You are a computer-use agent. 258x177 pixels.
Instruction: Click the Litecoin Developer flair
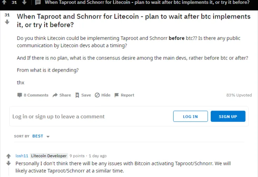point(48,156)
